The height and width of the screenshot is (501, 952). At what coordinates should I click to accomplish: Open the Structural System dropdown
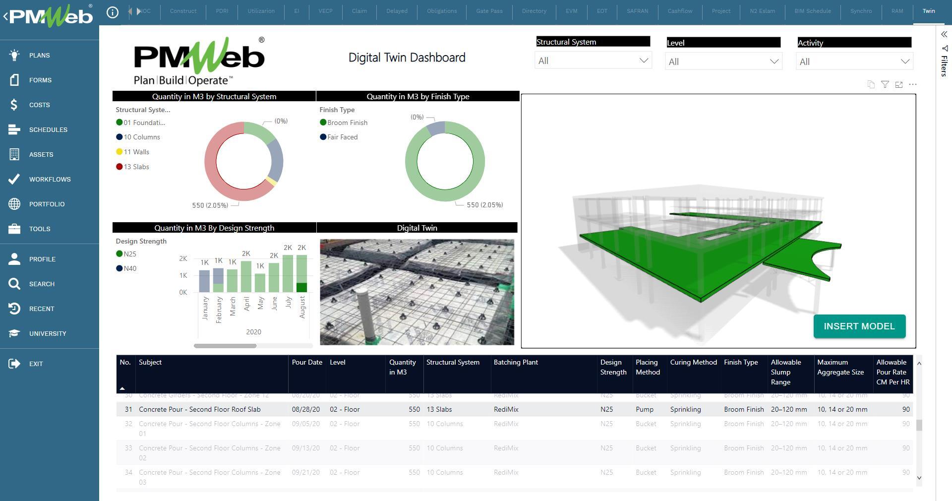[593, 61]
